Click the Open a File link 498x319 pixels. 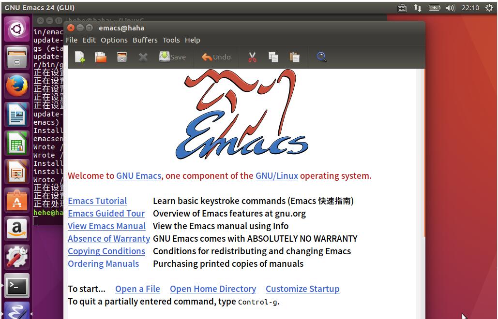(137, 289)
